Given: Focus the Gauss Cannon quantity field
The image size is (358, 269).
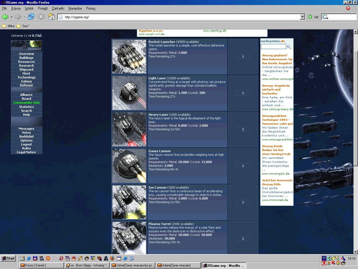Looking at the screenshot, I should click(x=243, y=166).
